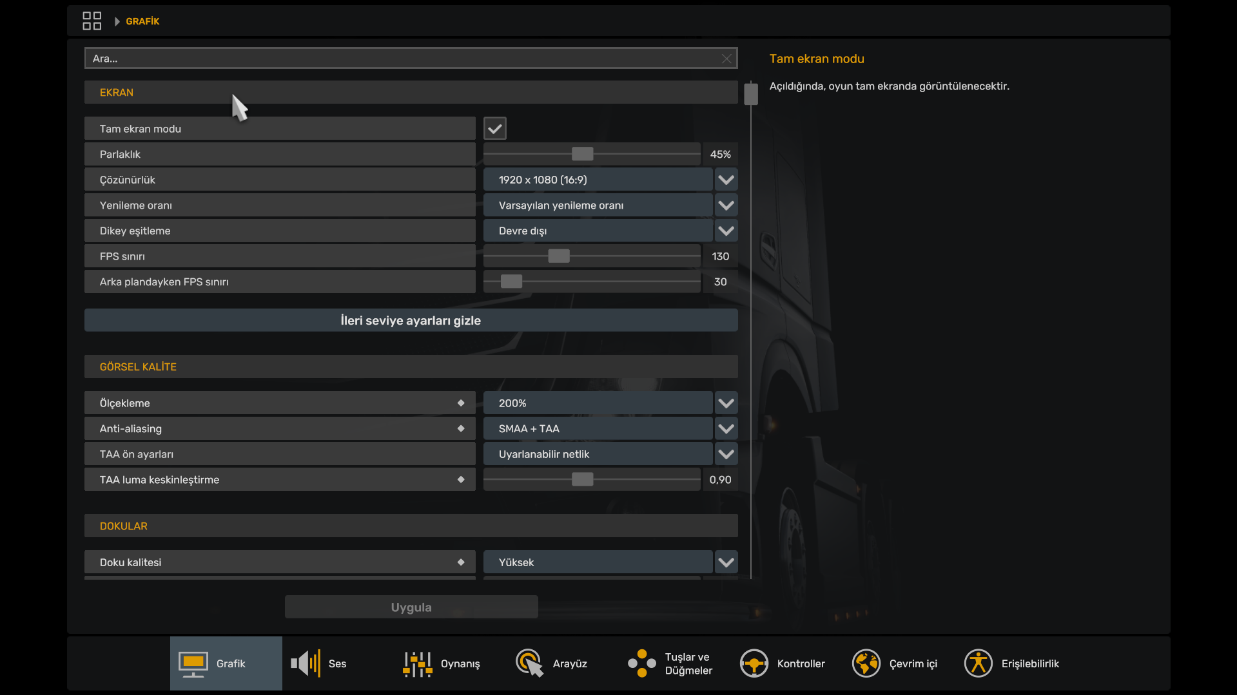Click the breadcrumb arrow before GRAFİK
1237x695 pixels.
[117, 21]
